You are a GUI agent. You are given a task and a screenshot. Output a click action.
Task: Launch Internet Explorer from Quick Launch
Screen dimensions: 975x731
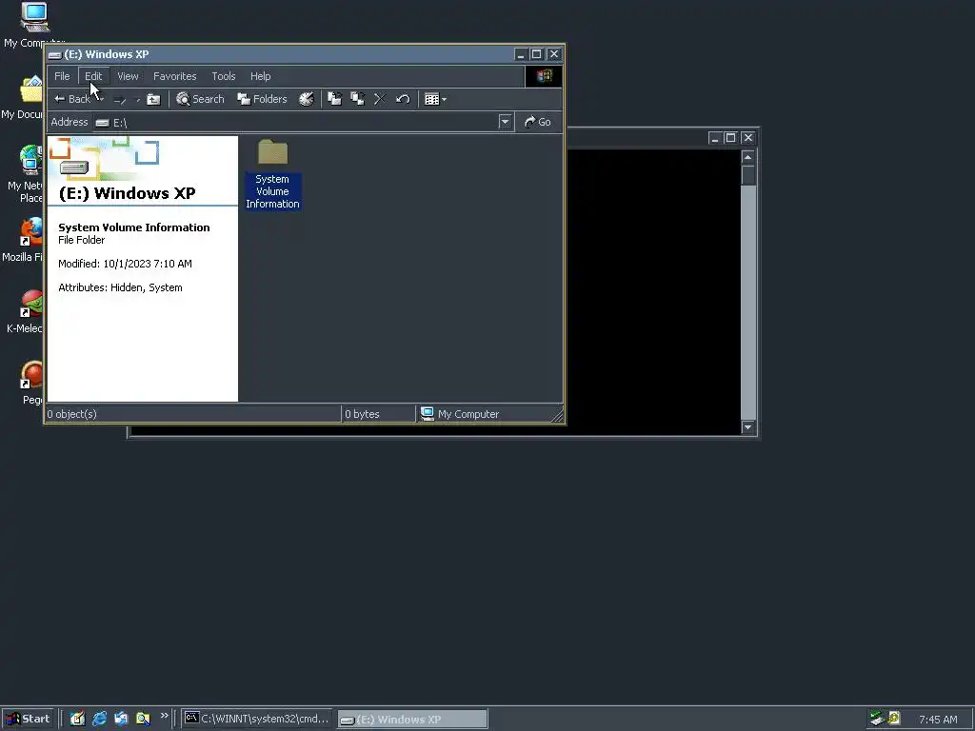(x=99, y=719)
